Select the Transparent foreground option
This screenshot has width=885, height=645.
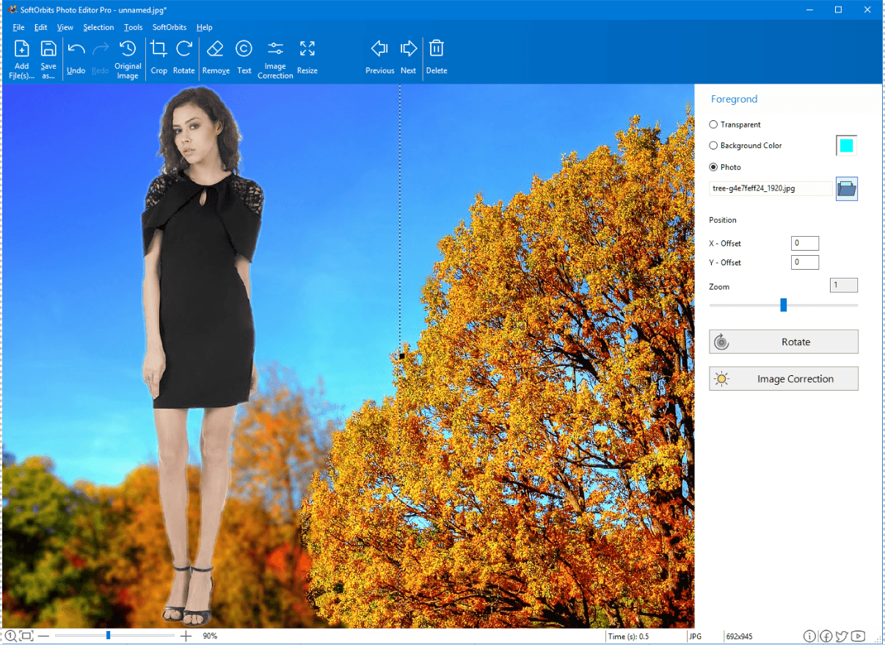713,125
